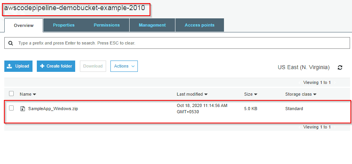352x164 pixels.
Task: Open the SampleApp_Windows.zip file link
Action: (x=53, y=109)
